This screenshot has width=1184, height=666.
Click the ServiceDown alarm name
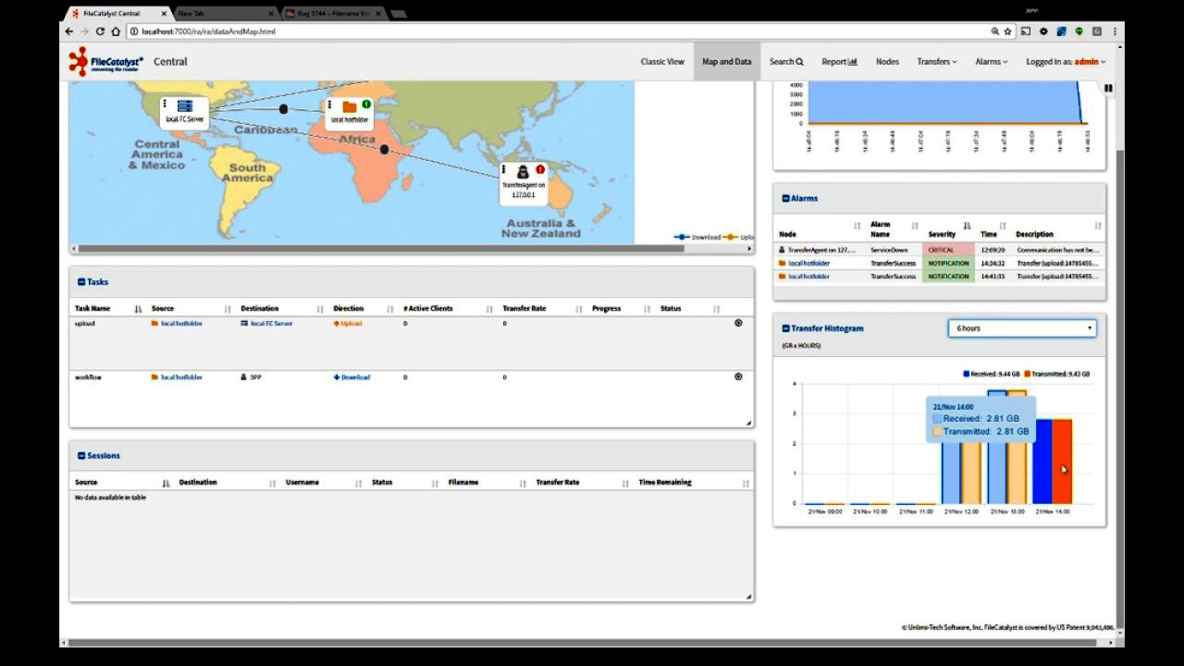tap(889, 250)
